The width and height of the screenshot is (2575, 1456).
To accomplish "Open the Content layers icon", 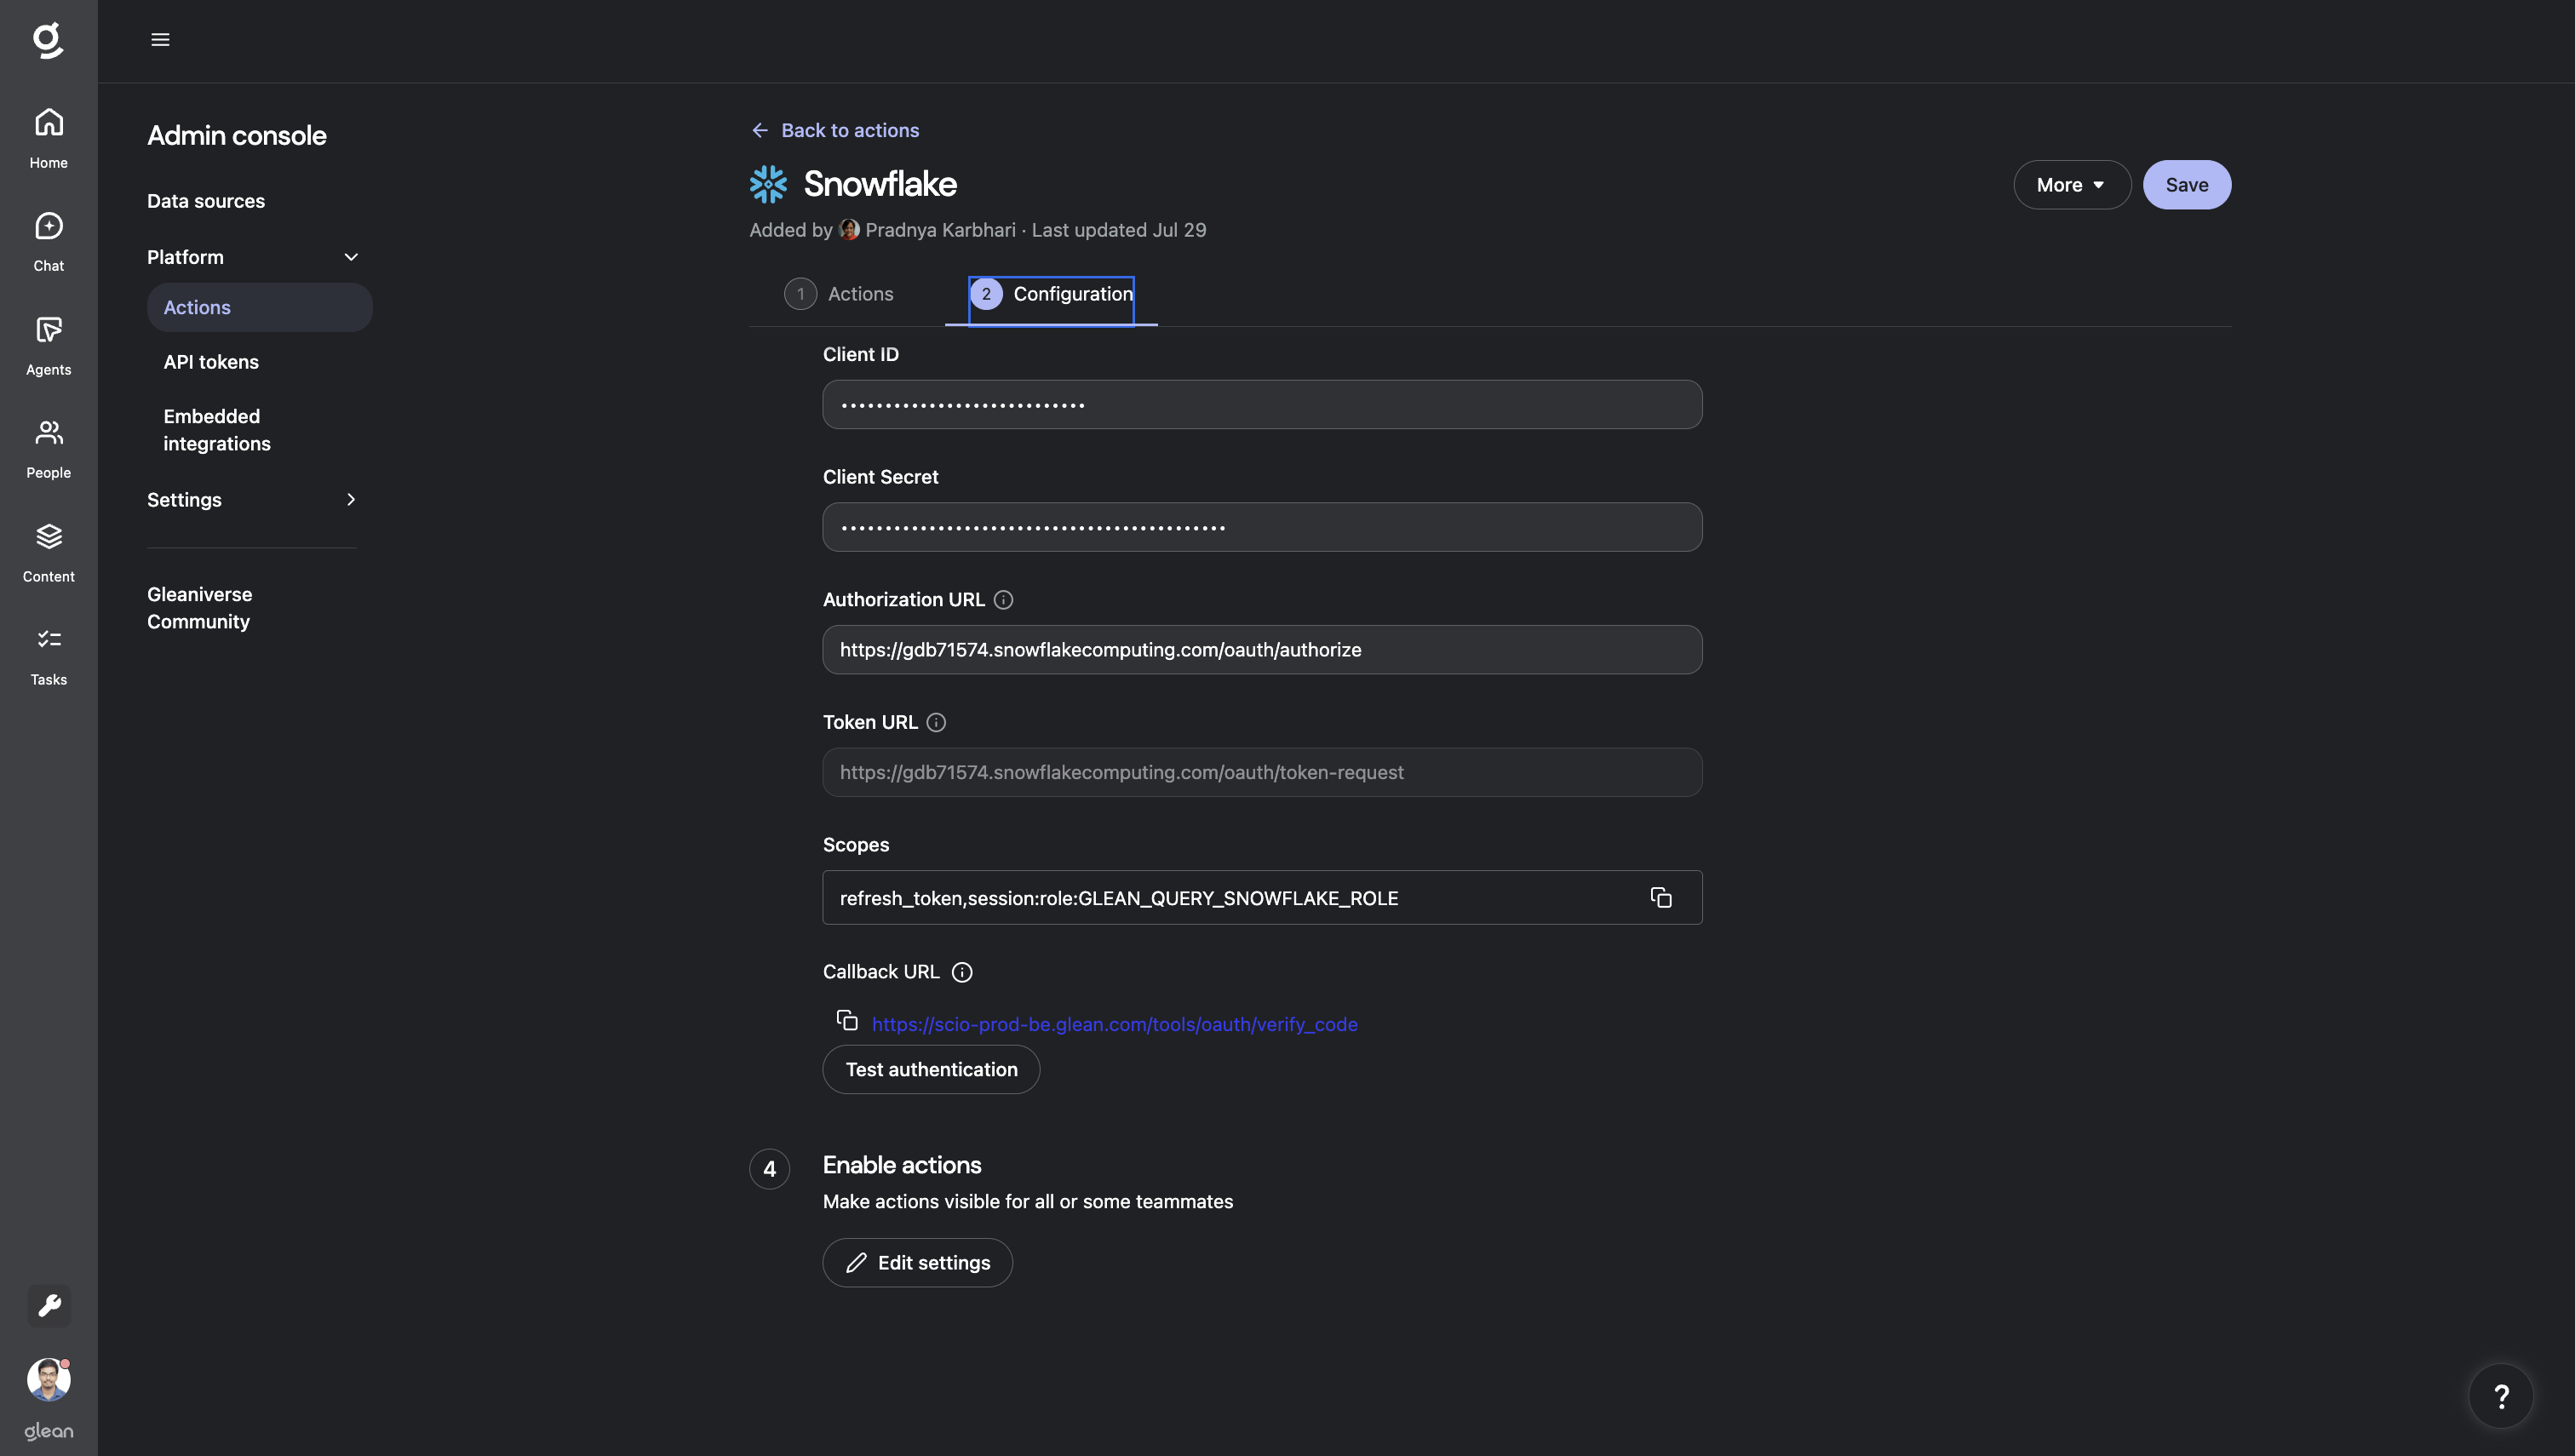I will pos(48,538).
